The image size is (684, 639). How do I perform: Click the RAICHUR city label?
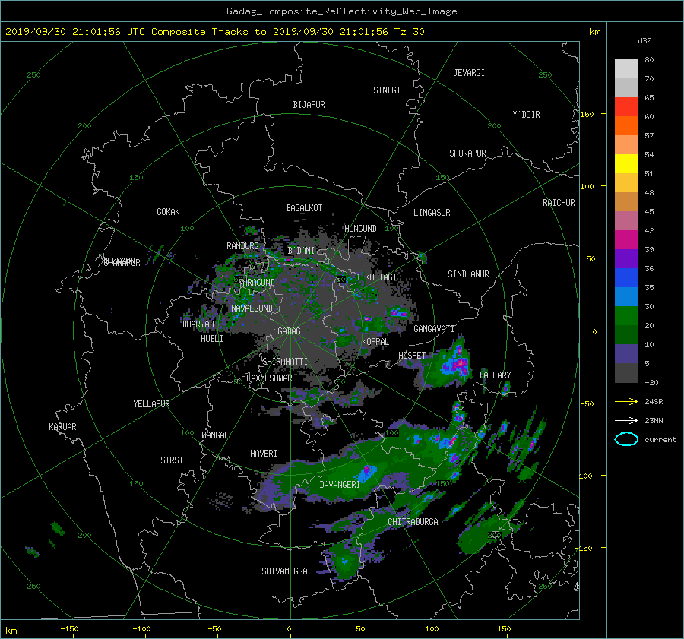[559, 203]
